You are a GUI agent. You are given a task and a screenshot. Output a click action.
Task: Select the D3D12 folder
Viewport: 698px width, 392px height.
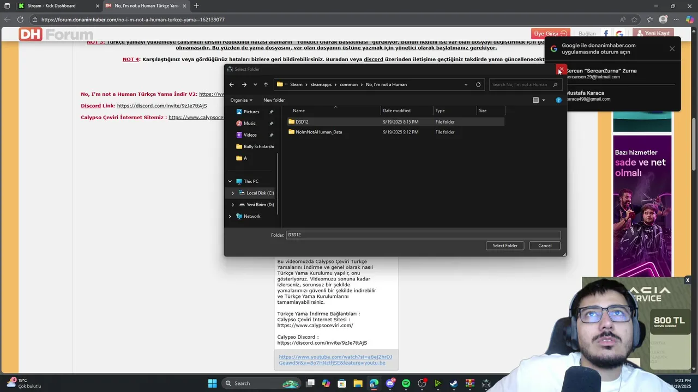[395, 122]
